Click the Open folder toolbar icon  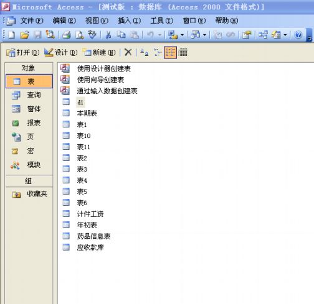[24, 35]
